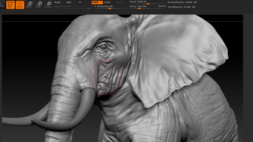This screenshot has height=142, width=253.
Task: Toggle the M material mode
Action: 80,2
